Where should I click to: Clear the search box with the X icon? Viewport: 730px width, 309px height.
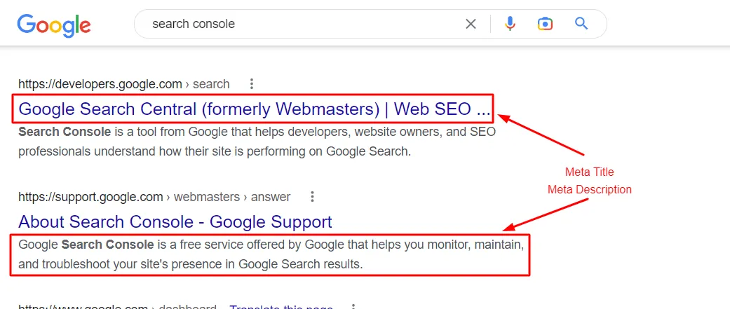471,24
